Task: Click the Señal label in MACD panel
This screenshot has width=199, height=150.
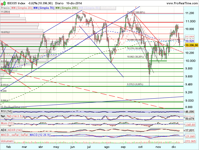Action: point(24,135)
